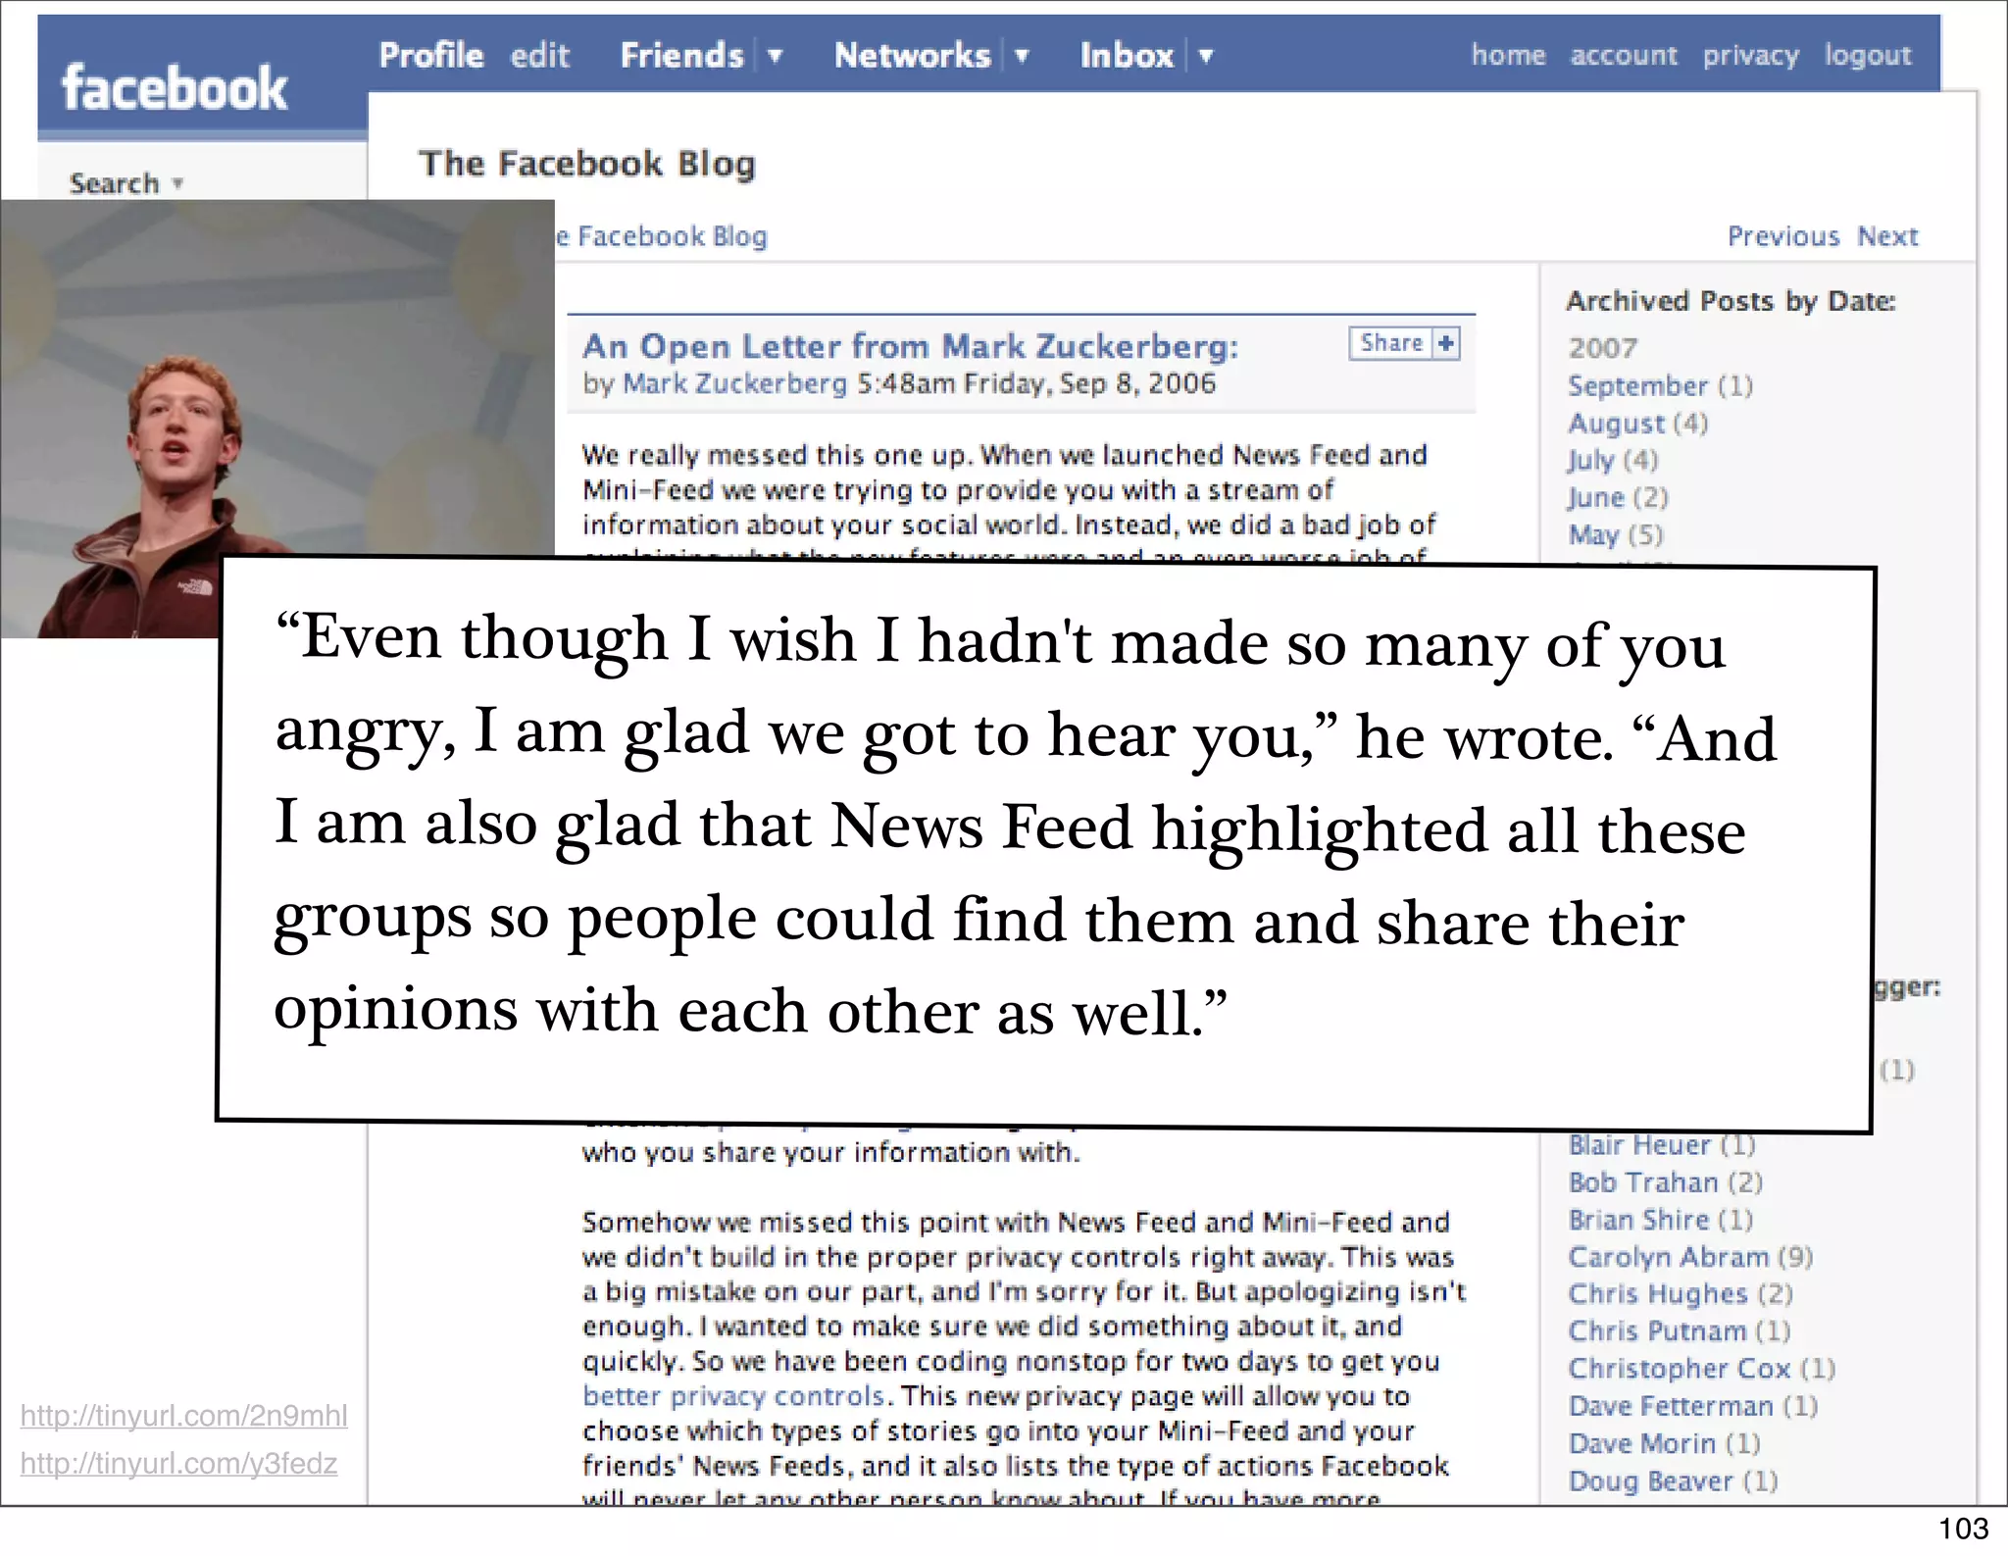Open Bob Trahan (2) posts
2008x1556 pixels.
point(1665,1182)
